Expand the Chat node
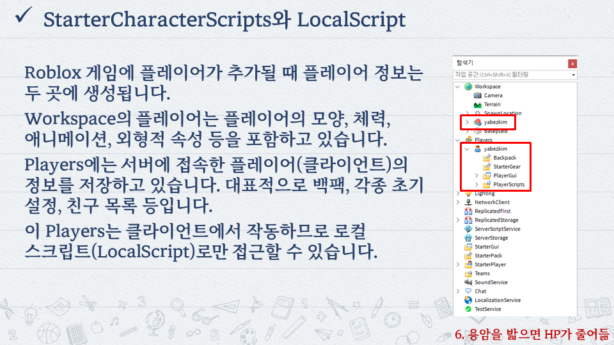 pos(458,291)
